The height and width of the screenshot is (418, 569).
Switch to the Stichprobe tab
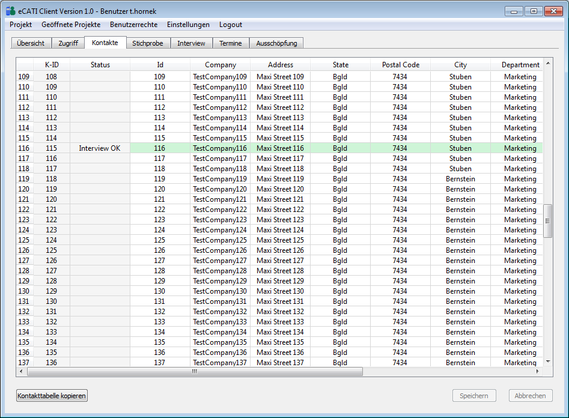click(148, 43)
